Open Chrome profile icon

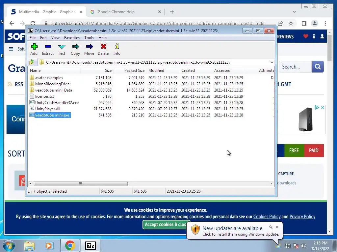(x=314, y=23)
